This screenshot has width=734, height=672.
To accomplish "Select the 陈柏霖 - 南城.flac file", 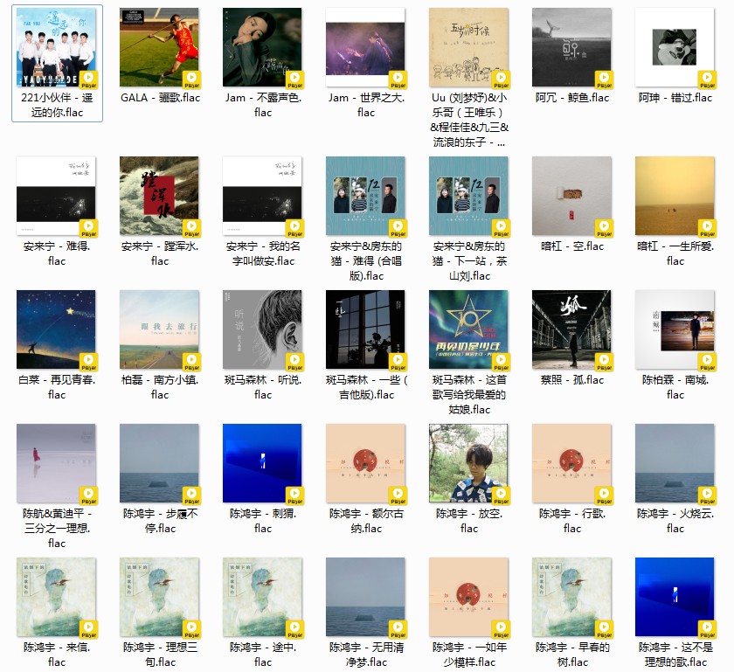I will coord(675,329).
